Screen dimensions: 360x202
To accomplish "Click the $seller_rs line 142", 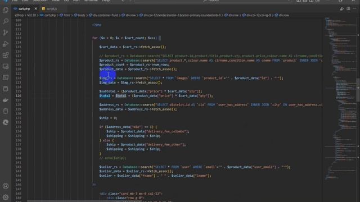I will (195, 167).
